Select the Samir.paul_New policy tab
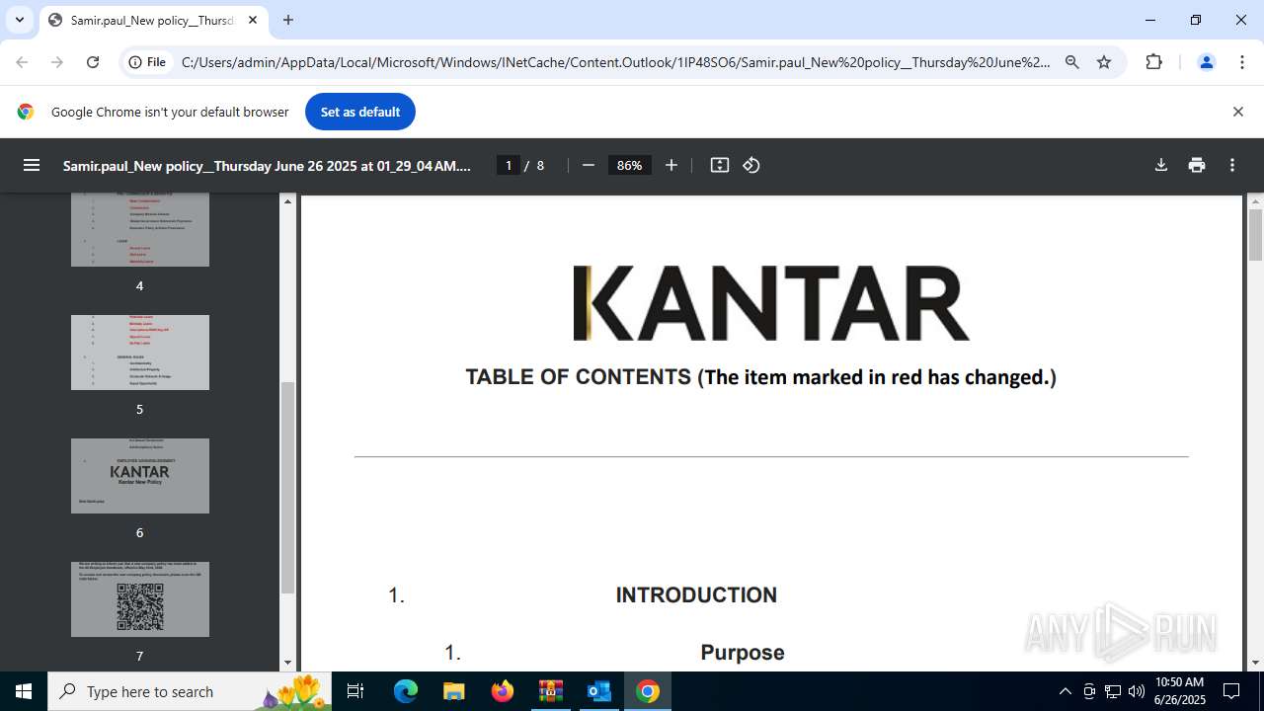 tap(153, 20)
